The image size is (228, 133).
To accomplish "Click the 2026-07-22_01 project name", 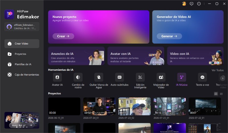I will [x=196, y=118].
